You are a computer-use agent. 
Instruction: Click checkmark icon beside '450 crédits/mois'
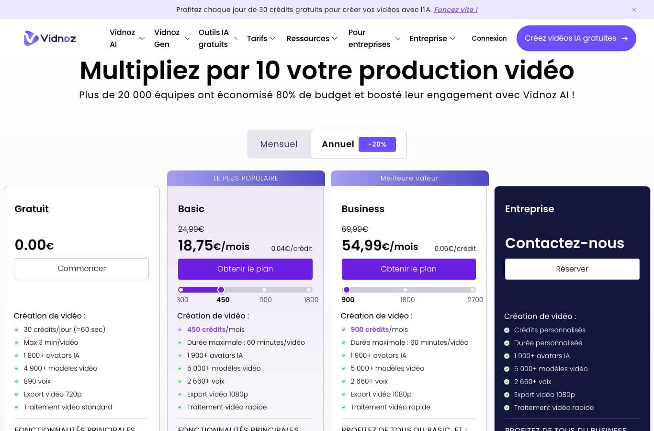(x=180, y=329)
